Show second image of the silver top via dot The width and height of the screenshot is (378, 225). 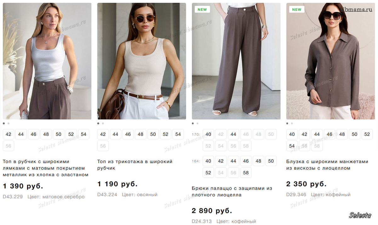click(x=9, y=124)
